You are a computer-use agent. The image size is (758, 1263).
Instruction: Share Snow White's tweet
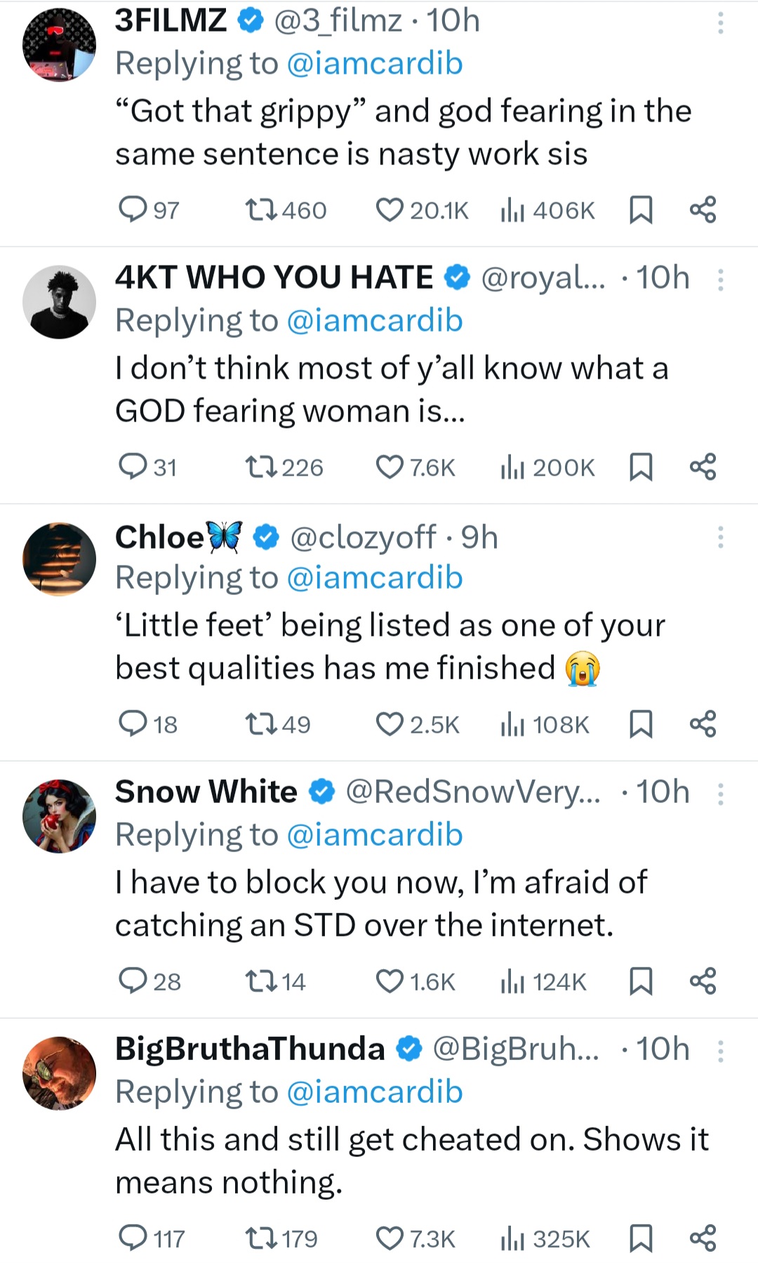pyautogui.click(x=703, y=981)
